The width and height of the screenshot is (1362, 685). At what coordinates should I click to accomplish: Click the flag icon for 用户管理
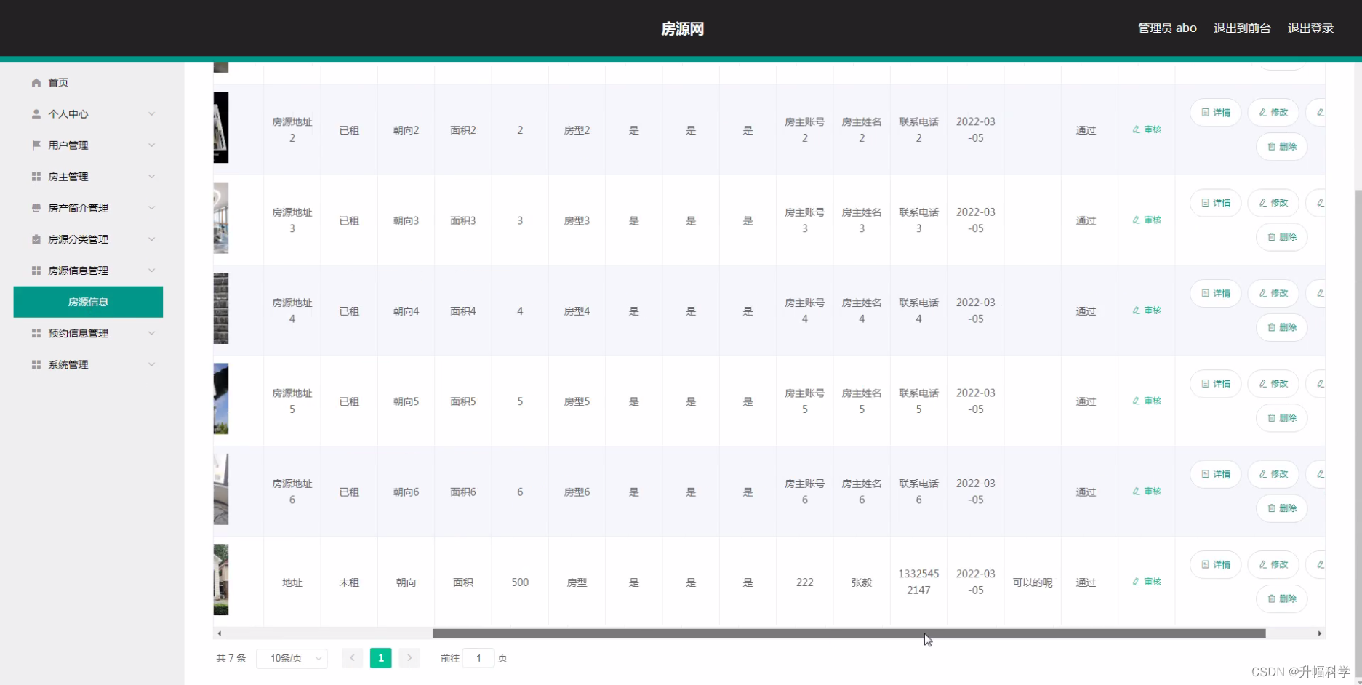pyautogui.click(x=36, y=145)
